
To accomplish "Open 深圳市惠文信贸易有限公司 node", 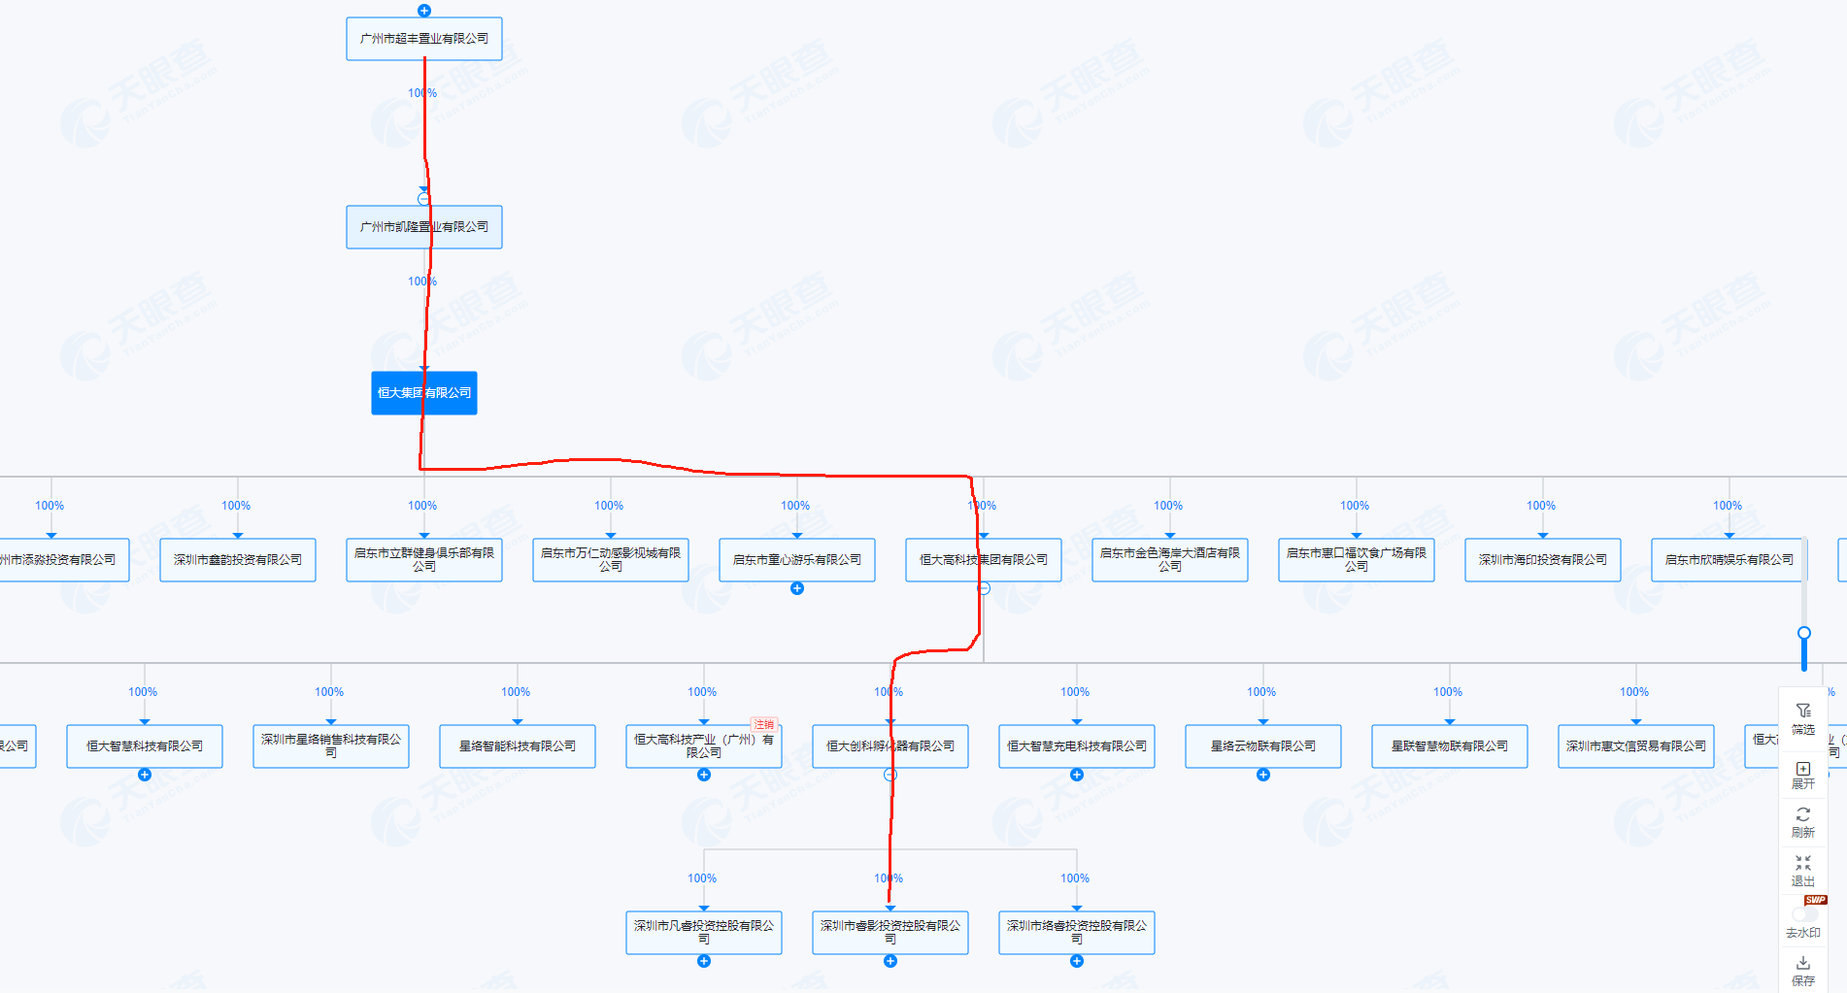I will click(x=1636, y=746).
